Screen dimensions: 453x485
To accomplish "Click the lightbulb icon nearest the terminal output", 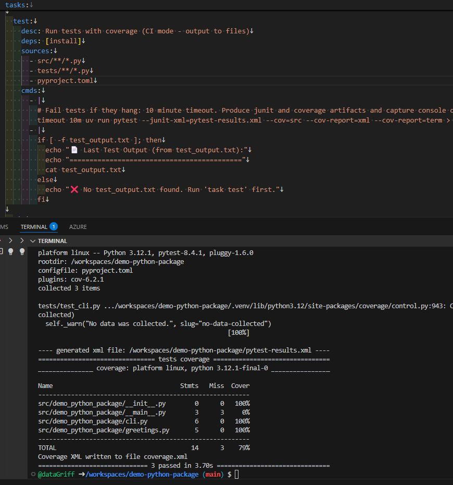I will pyautogui.click(x=22, y=252).
